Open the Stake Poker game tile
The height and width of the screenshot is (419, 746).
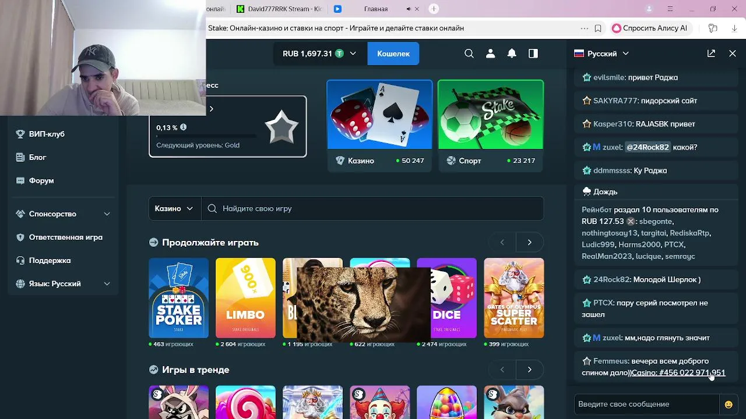pos(178,298)
